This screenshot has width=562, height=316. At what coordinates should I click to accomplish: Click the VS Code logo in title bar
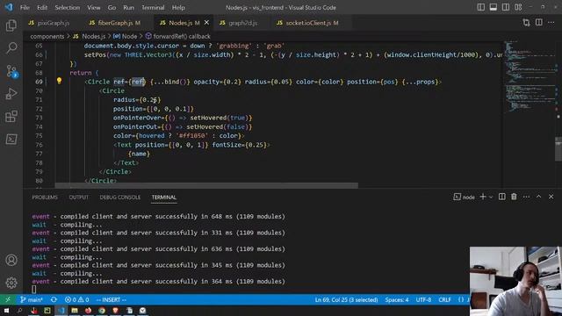tap(9, 7)
